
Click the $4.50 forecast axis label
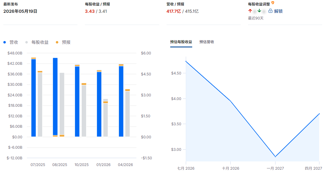pos(176,73)
